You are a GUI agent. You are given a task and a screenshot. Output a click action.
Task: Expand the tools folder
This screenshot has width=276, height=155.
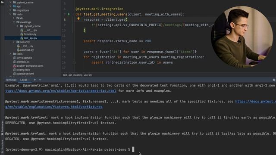click(x=10, y=54)
